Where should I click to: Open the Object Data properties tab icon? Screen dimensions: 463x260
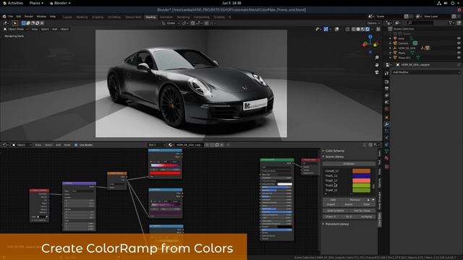[386, 151]
